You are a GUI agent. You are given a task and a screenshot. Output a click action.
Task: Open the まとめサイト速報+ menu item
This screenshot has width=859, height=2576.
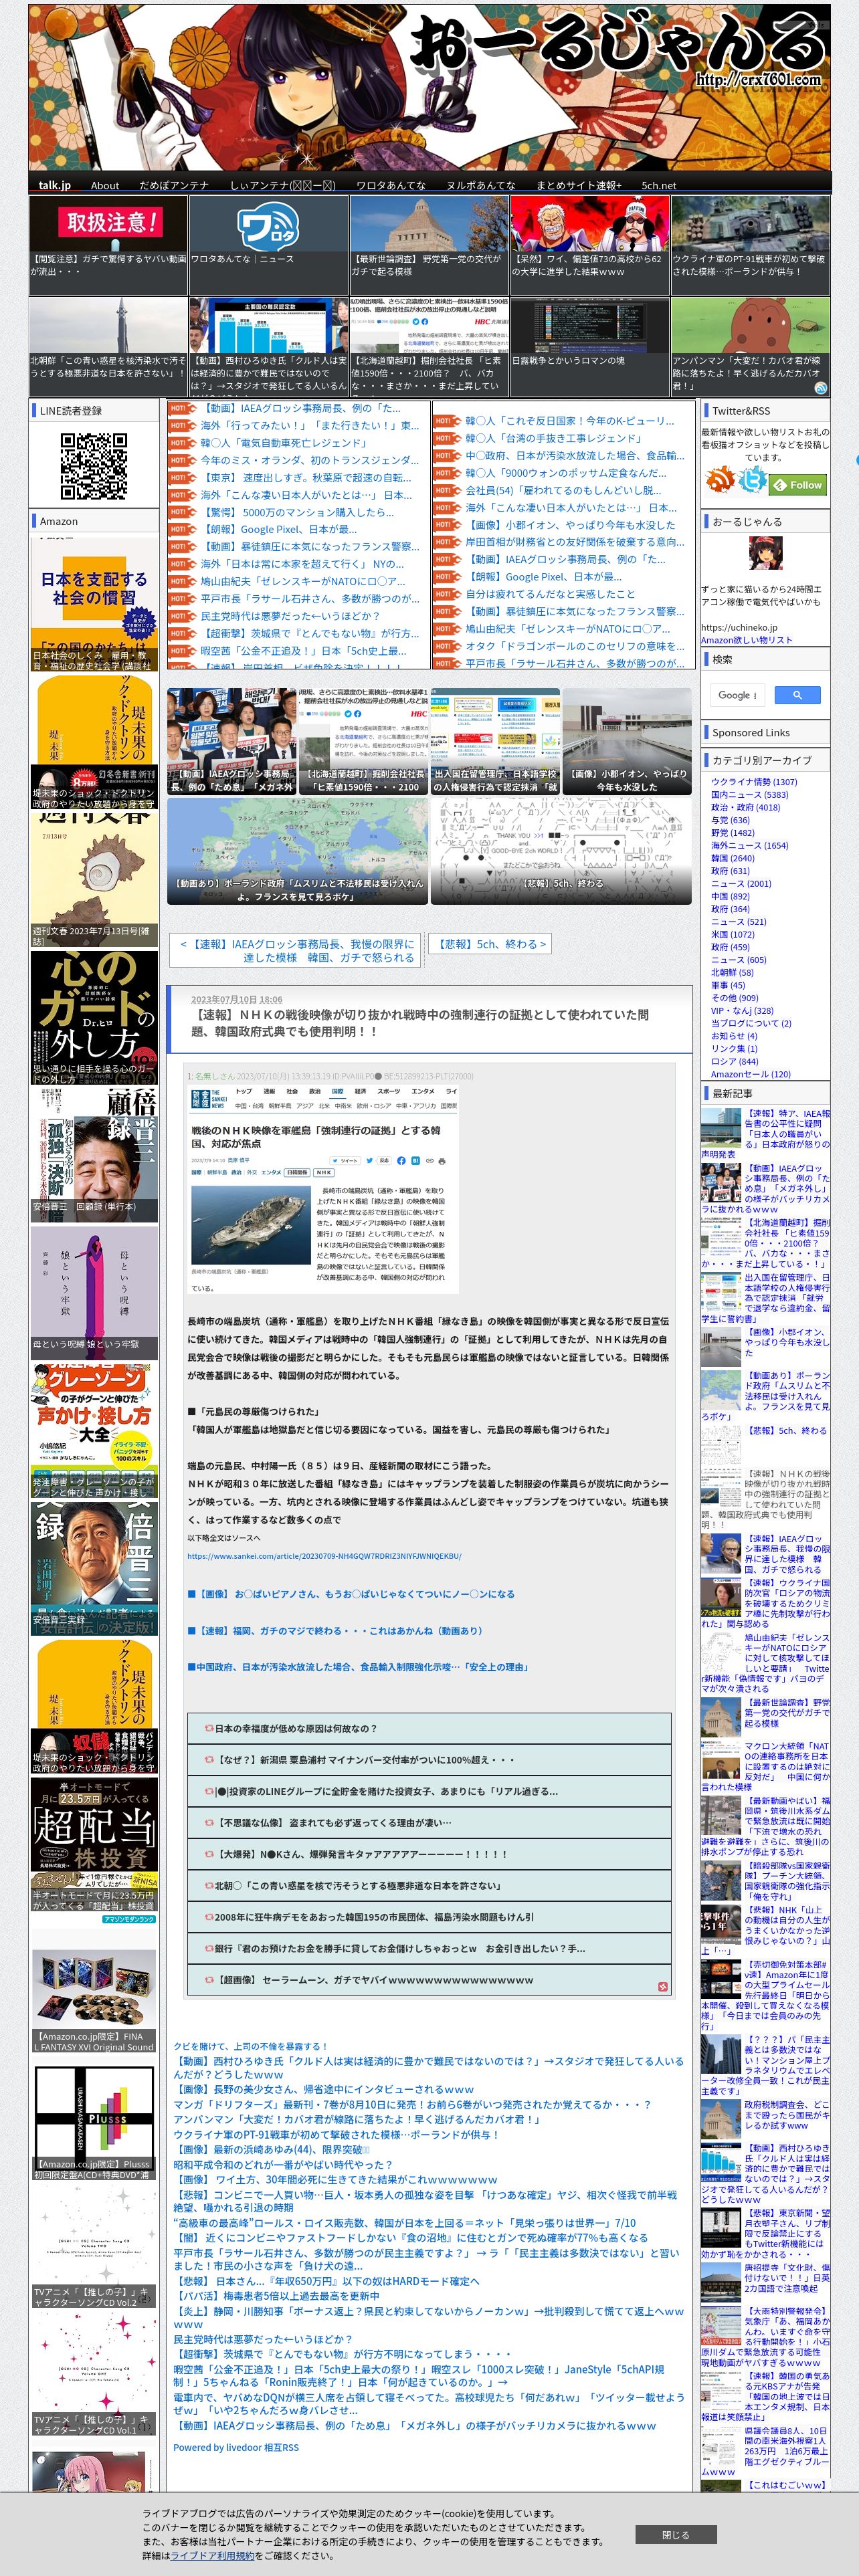pyautogui.click(x=578, y=185)
